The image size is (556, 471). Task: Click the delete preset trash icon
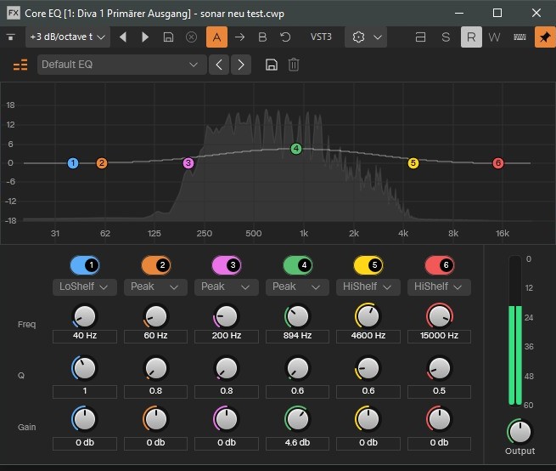294,65
